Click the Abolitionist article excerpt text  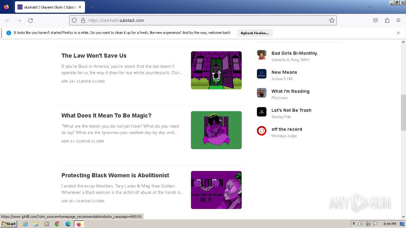pos(122,189)
